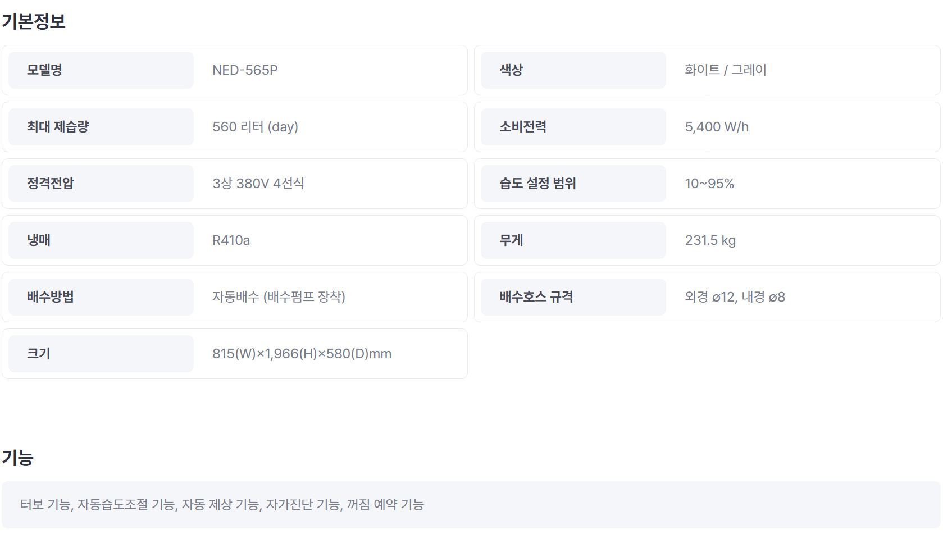Click the 정격전압 label cell

(101, 184)
